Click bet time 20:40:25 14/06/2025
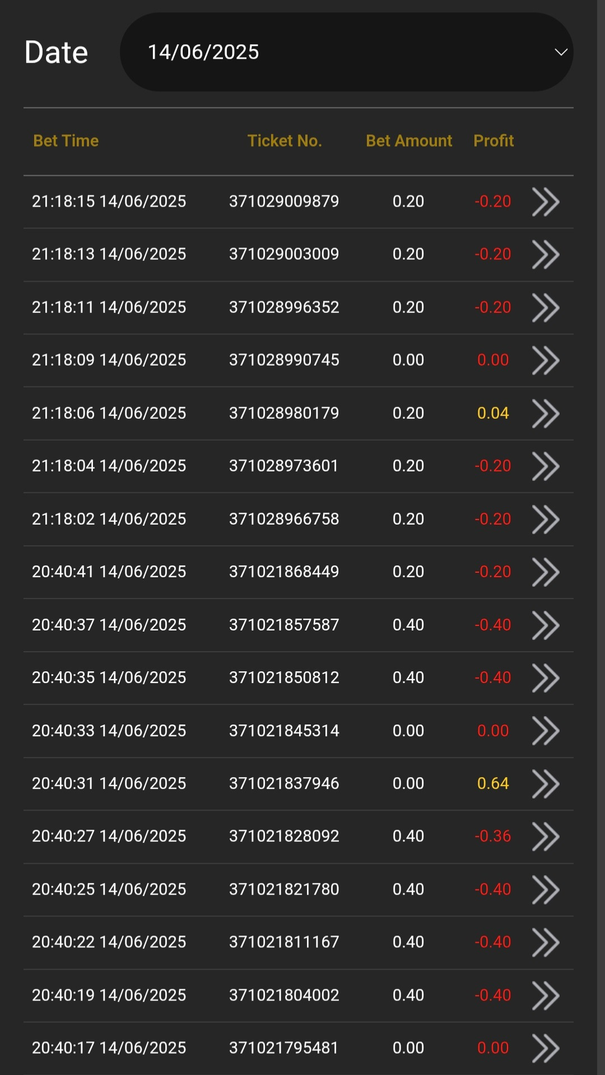605x1075 pixels. point(109,889)
